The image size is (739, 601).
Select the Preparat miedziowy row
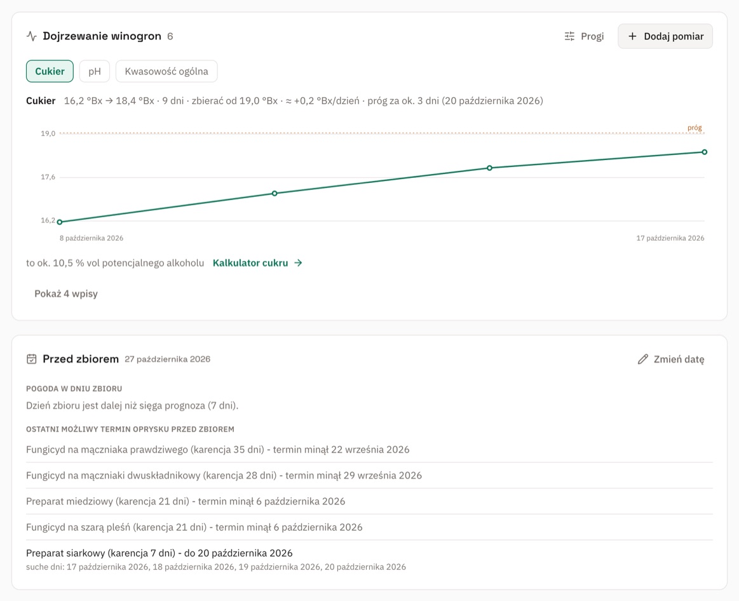tap(370, 501)
